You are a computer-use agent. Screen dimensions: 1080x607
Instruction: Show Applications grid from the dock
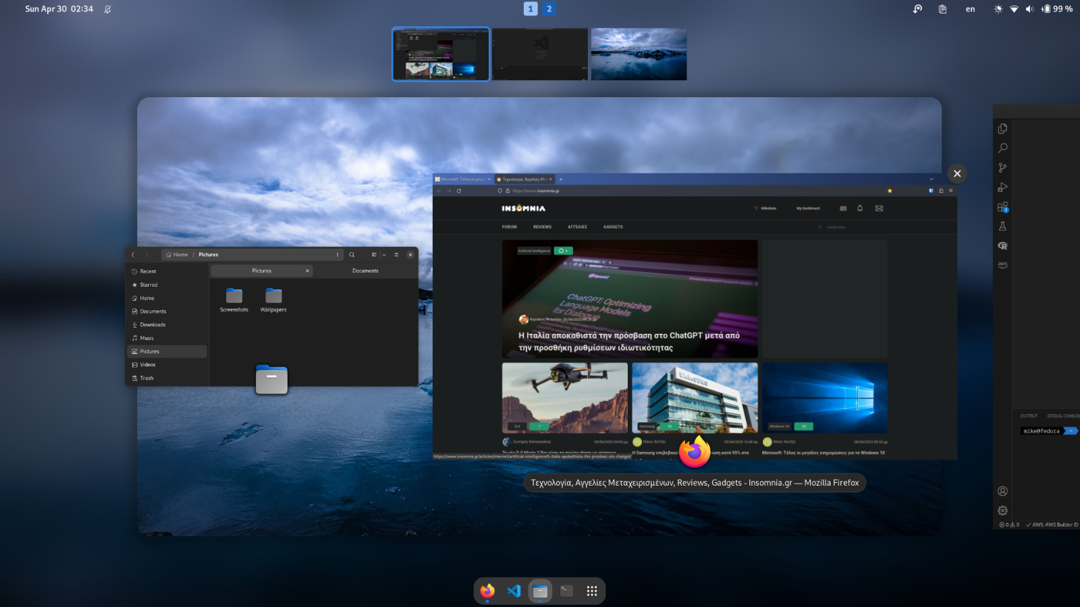pos(592,591)
